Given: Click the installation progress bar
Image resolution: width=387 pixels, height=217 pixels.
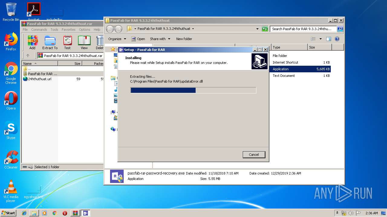Looking at the screenshot, I should (193, 90).
